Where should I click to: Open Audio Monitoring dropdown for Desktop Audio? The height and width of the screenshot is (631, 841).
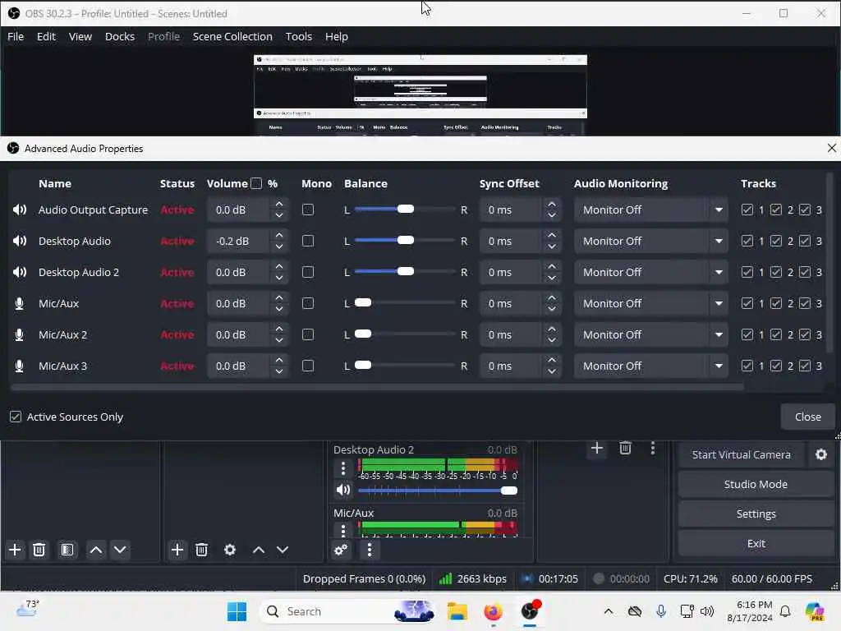650,241
